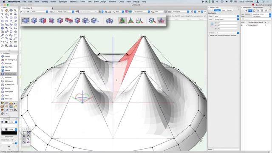
Task: Select the 3D Locus tool
Action: [8, 77]
